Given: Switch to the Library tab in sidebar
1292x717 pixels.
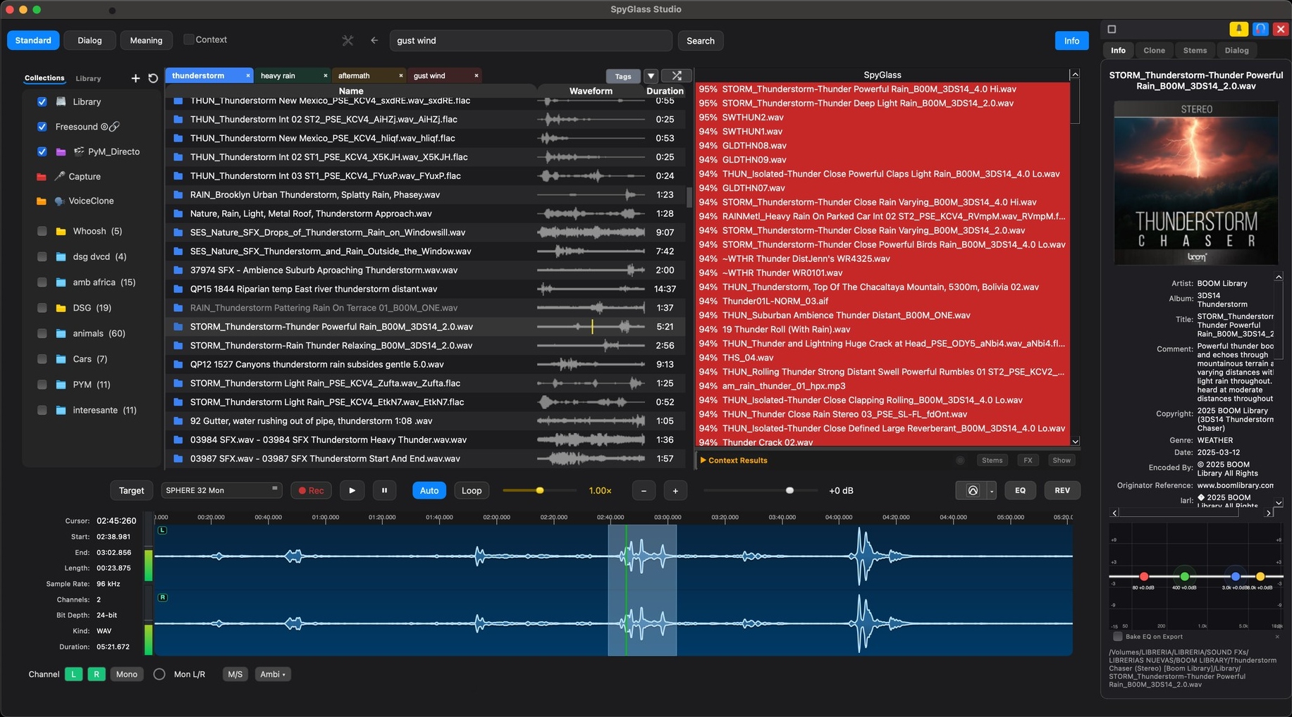Looking at the screenshot, I should (88, 78).
